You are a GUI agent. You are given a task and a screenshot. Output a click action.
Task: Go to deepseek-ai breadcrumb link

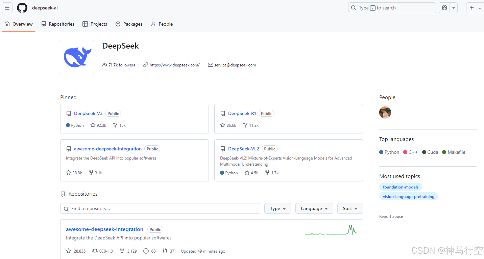(x=45, y=8)
